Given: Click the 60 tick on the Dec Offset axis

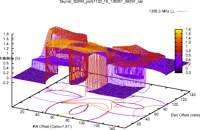Looking at the screenshot, I should (156, 114).
